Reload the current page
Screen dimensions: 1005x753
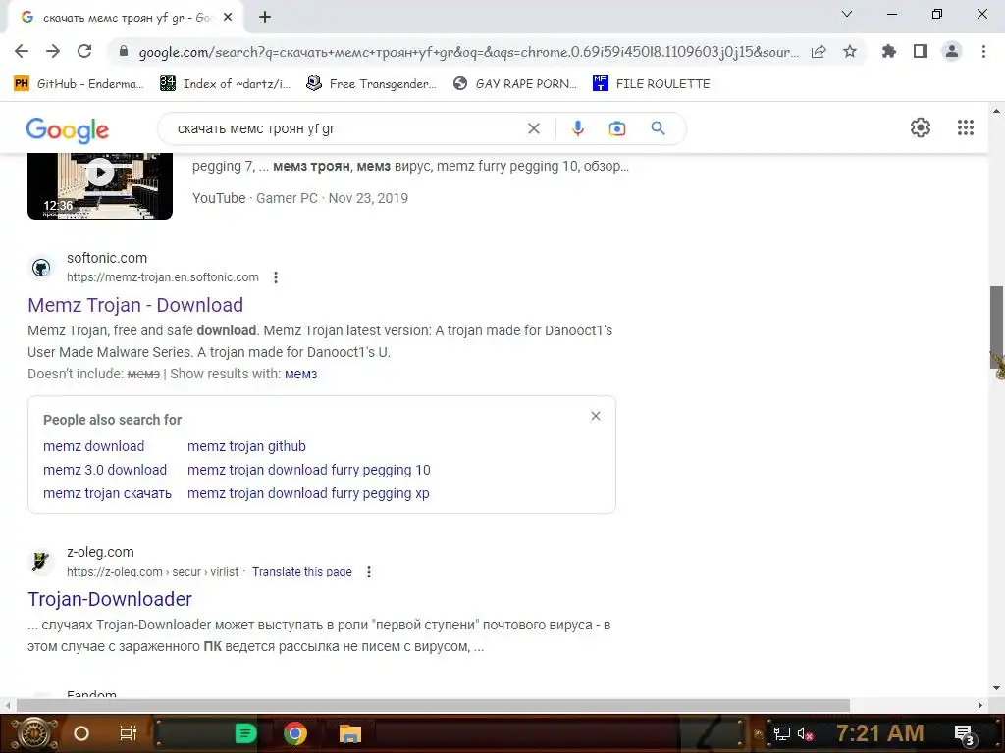pyautogui.click(x=84, y=51)
